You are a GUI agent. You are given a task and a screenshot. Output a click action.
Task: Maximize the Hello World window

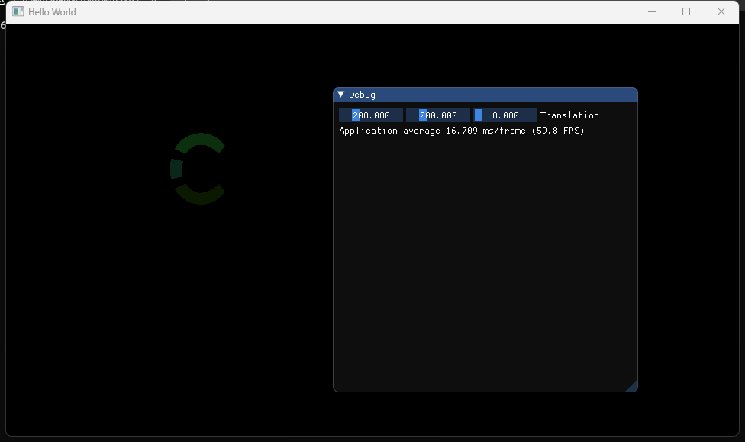pos(686,11)
